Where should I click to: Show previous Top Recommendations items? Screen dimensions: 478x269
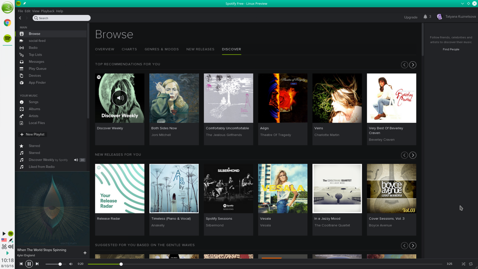pyautogui.click(x=405, y=65)
